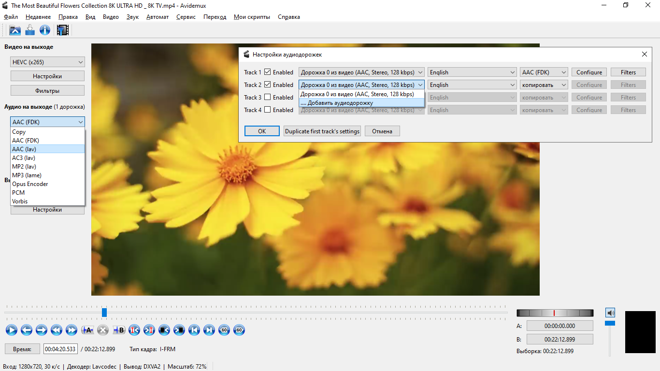This screenshot has width=660, height=371.
Task: Open the HEVC (x265) video codec dropdown
Action: pos(47,62)
